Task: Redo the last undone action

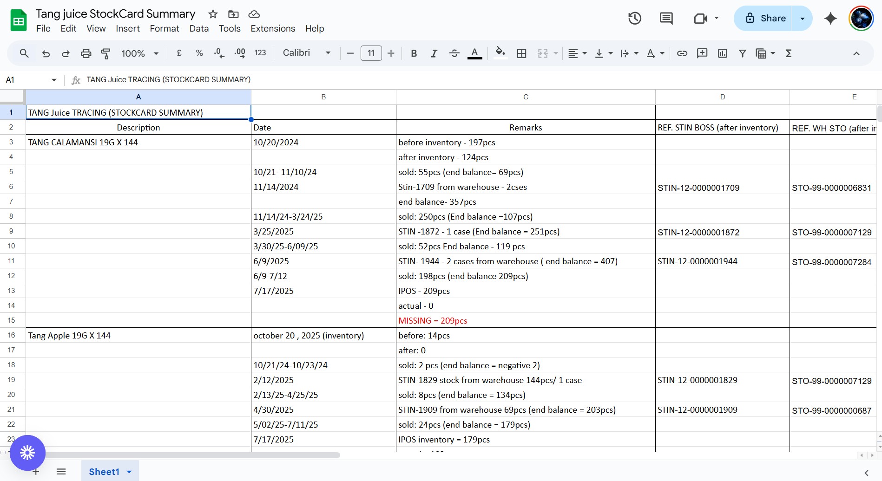Action: 66,53
